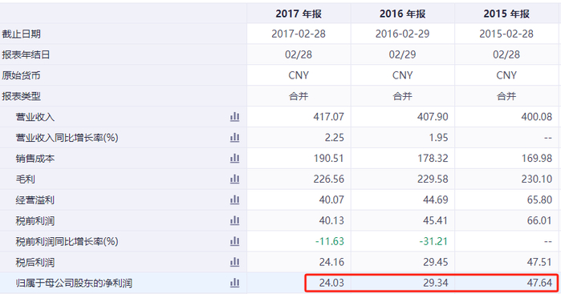This screenshot has width=561, height=294.
Task: Select gross profit value 226.56
Action: [x=328, y=179]
